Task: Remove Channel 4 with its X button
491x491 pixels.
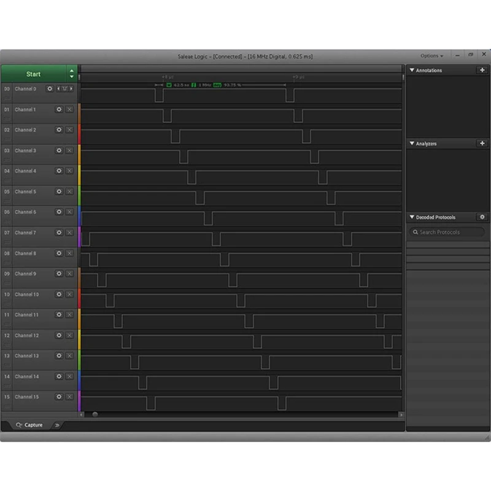Action: (69, 171)
